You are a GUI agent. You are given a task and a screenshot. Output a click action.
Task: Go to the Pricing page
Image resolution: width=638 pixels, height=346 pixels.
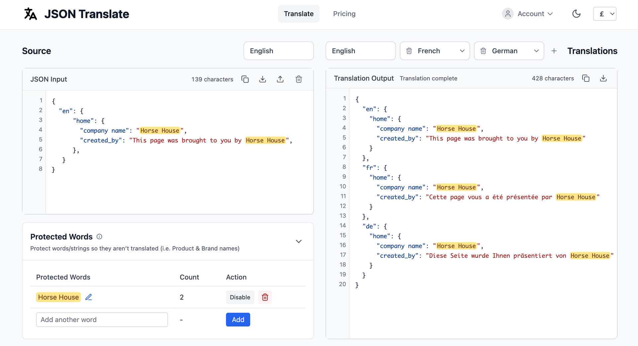click(344, 14)
